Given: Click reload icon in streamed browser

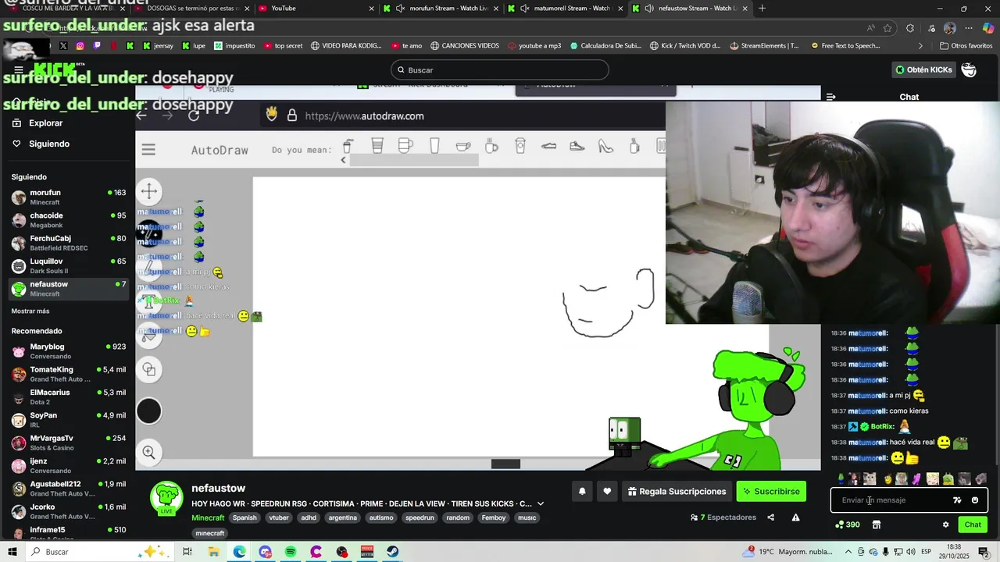Looking at the screenshot, I should pos(194,116).
